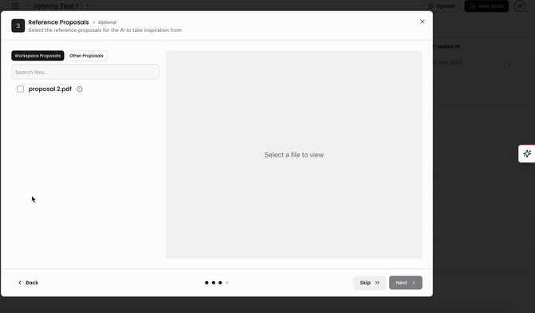
Task: Click the New Draft button in background
Action: click(x=486, y=6)
